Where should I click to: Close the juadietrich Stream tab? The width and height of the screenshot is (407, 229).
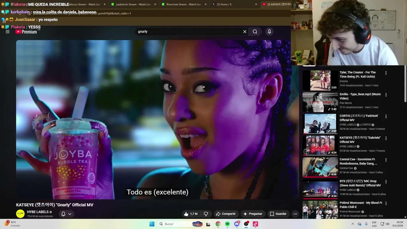point(155,4)
